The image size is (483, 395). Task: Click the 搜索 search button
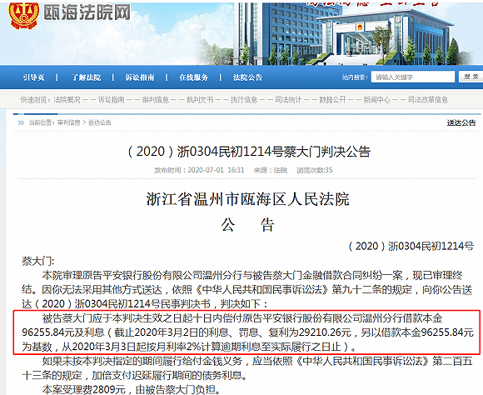[x=471, y=77]
